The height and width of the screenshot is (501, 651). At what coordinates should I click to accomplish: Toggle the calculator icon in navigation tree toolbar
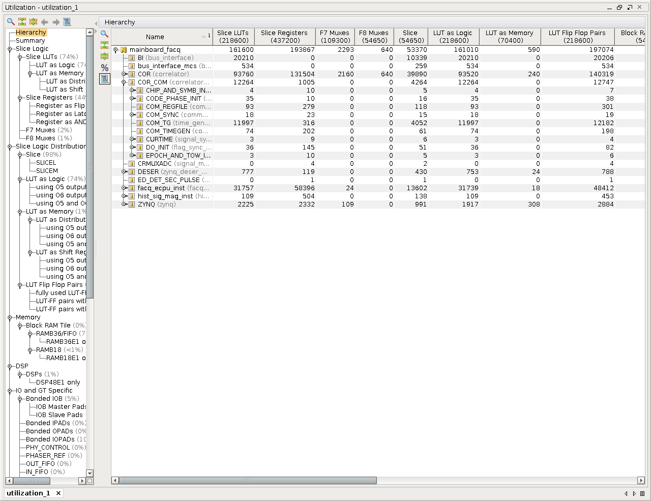click(67, 22)
